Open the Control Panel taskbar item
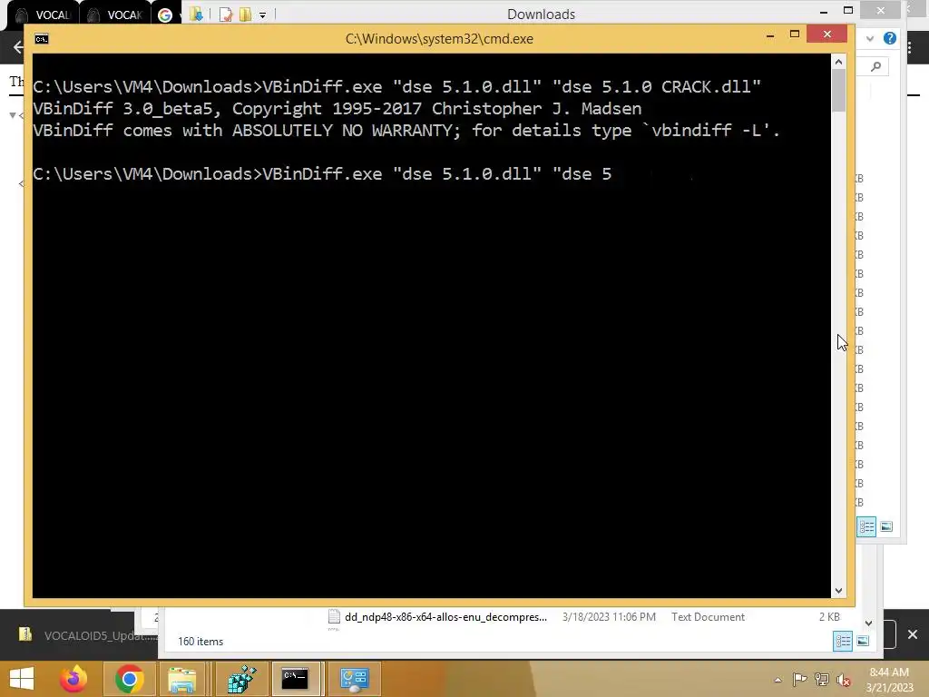Screen dimensions: 929x697 pos(355,679)
